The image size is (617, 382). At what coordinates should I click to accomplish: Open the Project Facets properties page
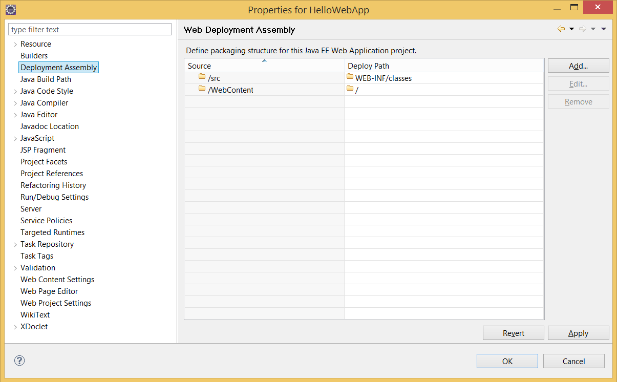pyautogui.click(x=44, y=162)
